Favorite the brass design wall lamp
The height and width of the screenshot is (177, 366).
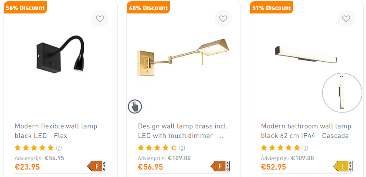pyautogui.click(x=223, y=19)
